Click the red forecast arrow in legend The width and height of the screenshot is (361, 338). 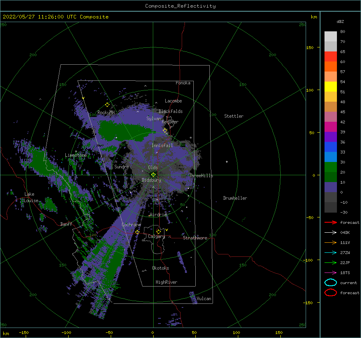click(x=331, y=222)
